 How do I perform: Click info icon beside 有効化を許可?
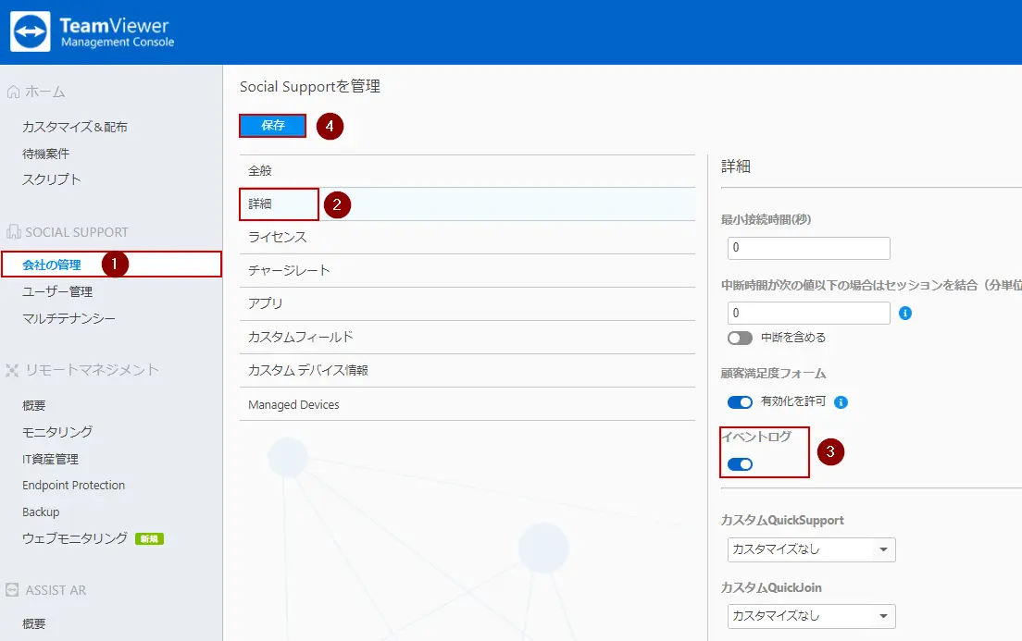(841, 402)
